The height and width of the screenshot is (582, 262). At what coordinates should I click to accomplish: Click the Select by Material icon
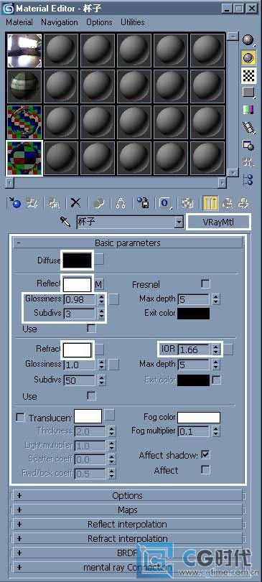248,162
